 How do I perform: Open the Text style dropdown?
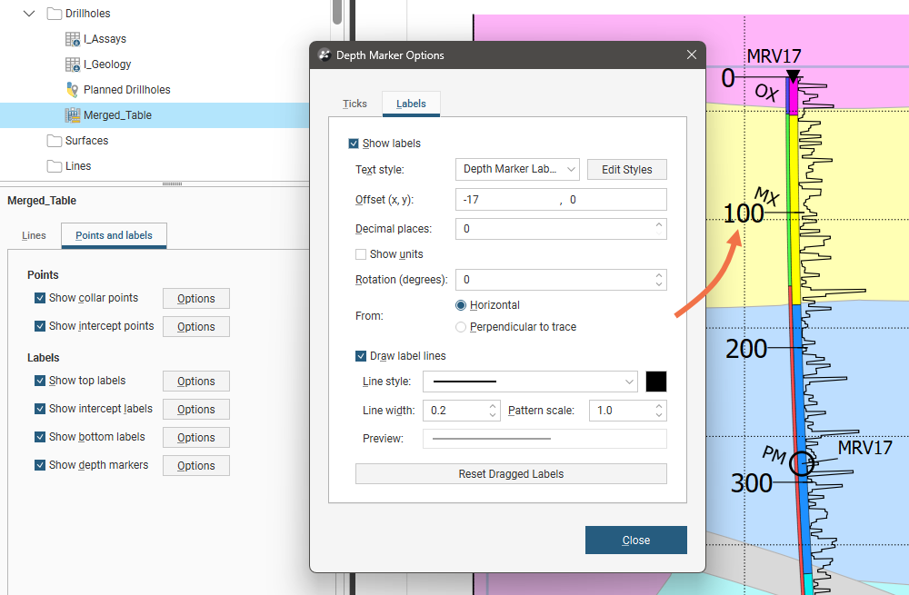pyautogui.click(x=516, y=169)
